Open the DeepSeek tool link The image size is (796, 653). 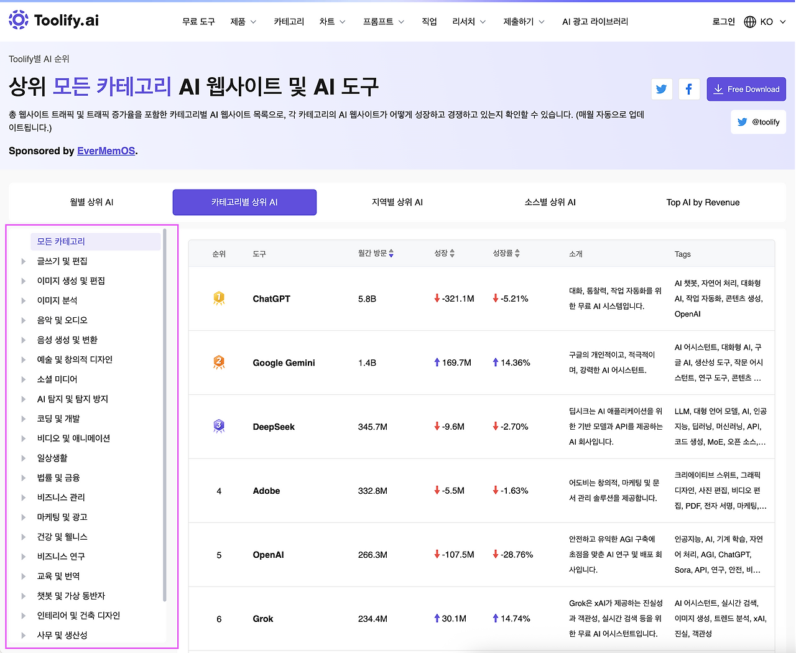click(274, 427)
